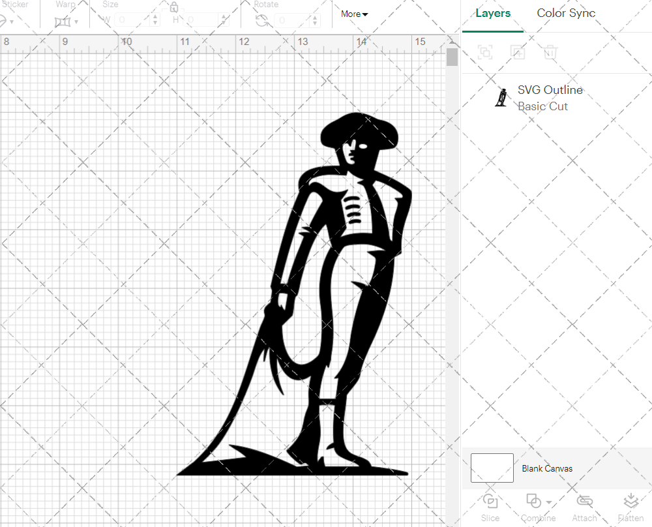Select the Layers tab

point(493,13)
